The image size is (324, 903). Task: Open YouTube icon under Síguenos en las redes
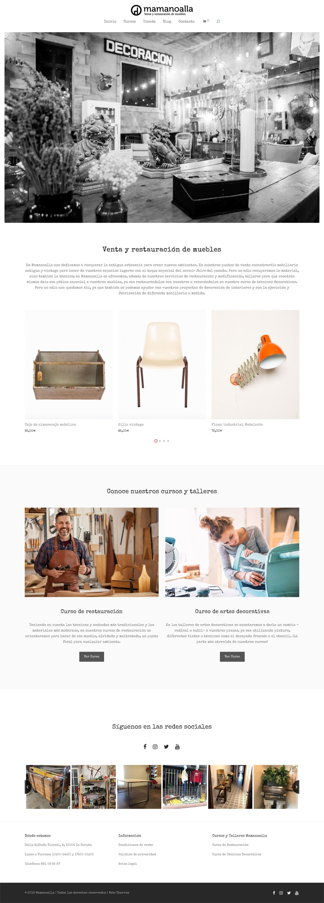tap(177, 747)
